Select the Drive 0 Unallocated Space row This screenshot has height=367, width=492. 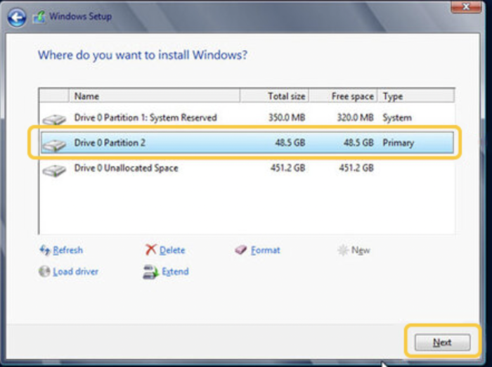point(247,168)
